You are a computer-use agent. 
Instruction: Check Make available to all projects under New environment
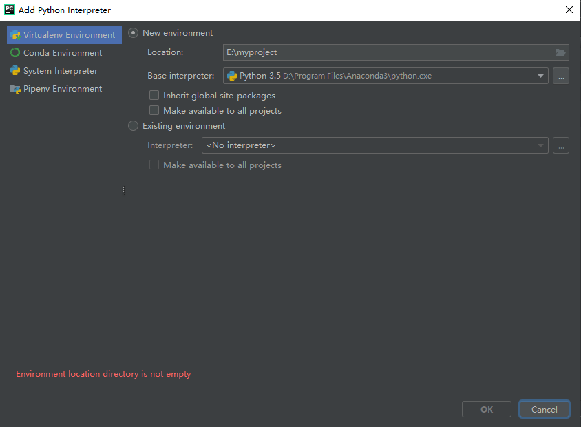coord(154,111)
